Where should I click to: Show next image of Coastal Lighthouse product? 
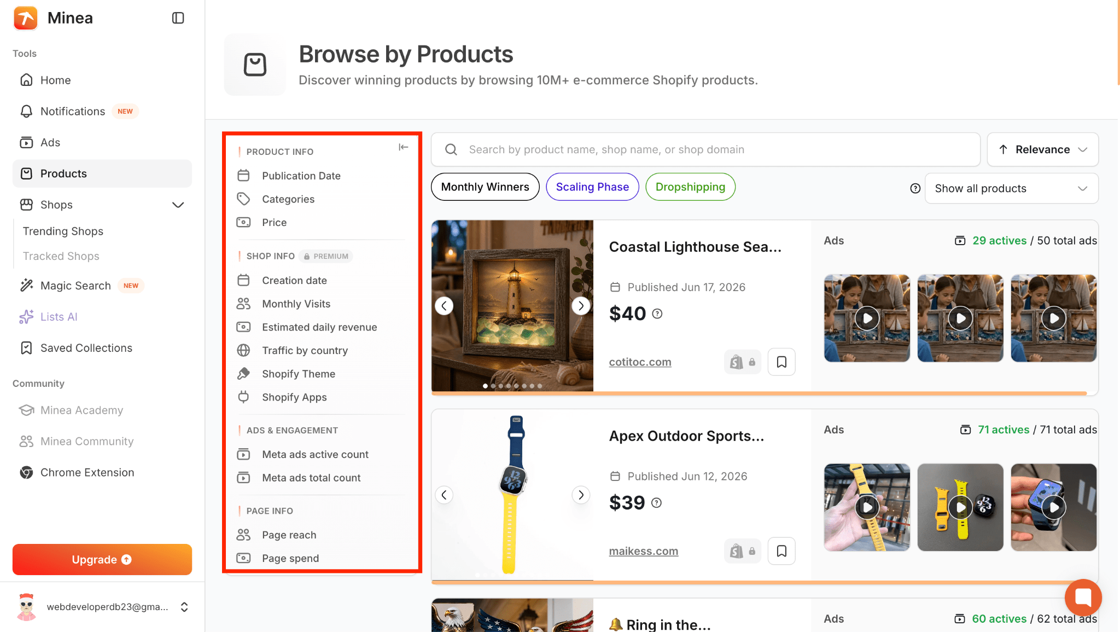[x=581, y=306]
